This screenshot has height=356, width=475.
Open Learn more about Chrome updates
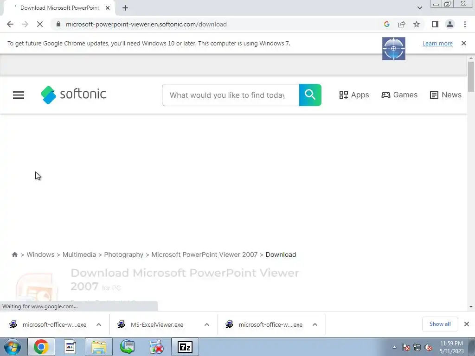point(437,43)
